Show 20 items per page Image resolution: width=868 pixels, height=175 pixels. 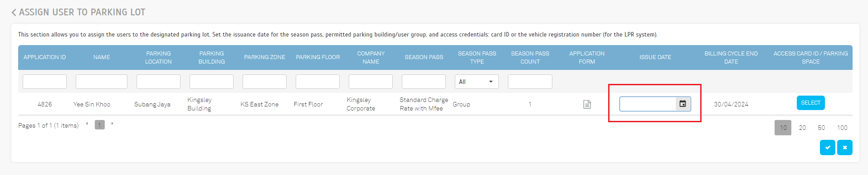click(x=802, y=128)
